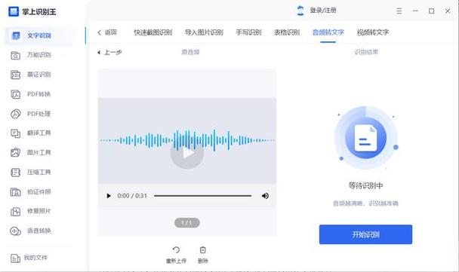Play audio using the small play button

pos(109,196)
